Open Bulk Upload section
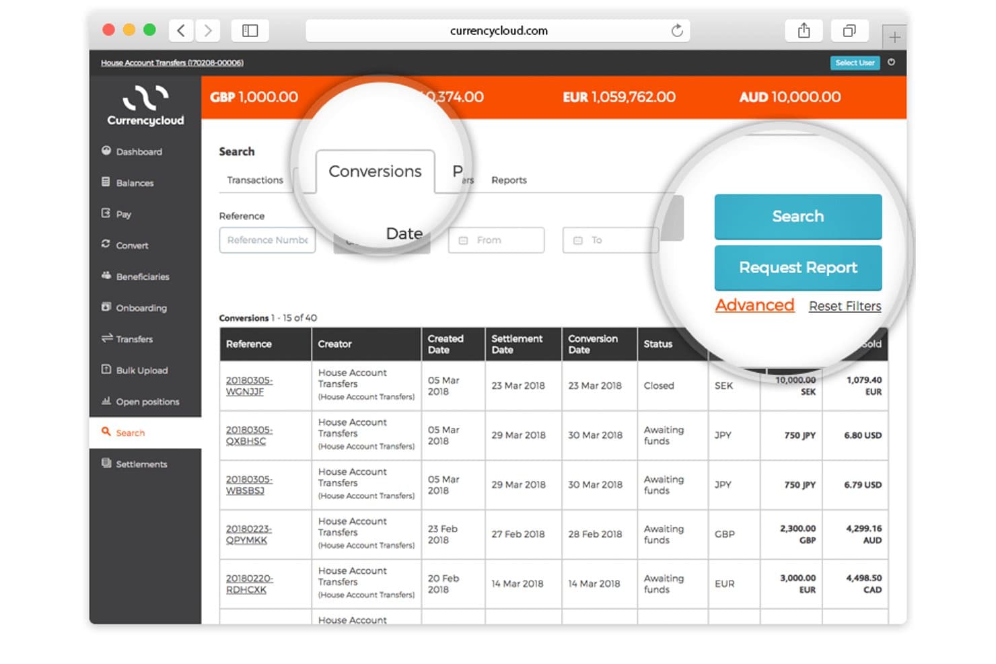Viewport: 996px width, 664px height. (135, 370)
